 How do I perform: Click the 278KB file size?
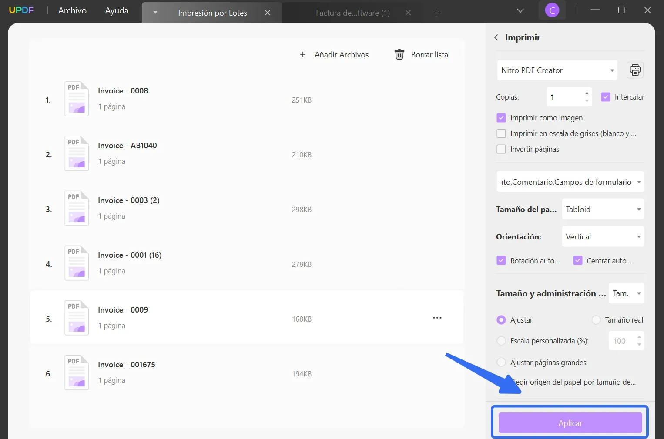302,264
